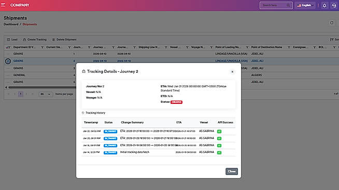This screenshot has width=339, height=190.
Task: Open the Sort option at toolbar right
Action: point(334,39)
